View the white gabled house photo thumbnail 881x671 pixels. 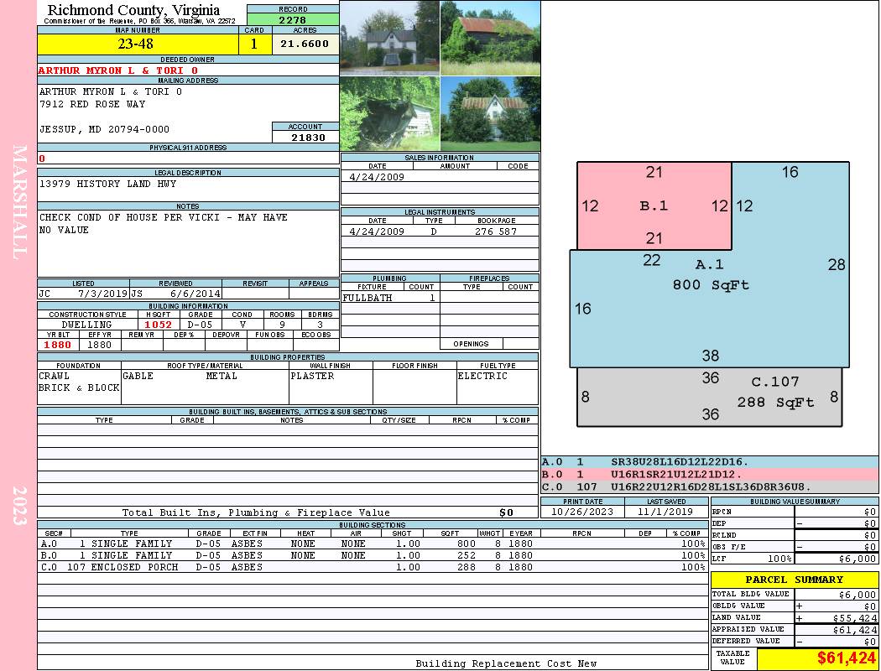click(x=491, y=113)
